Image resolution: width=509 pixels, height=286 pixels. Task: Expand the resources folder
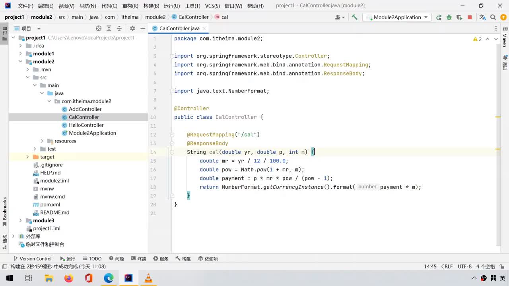point(42,141)
